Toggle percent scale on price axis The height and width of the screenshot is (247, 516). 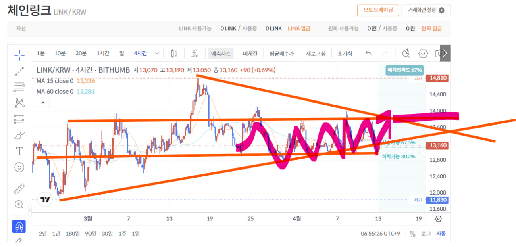[412, 234]
